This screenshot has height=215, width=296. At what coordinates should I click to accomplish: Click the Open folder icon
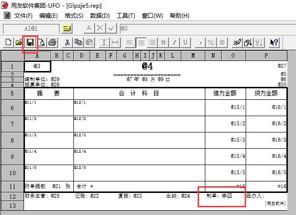point(19,43)
